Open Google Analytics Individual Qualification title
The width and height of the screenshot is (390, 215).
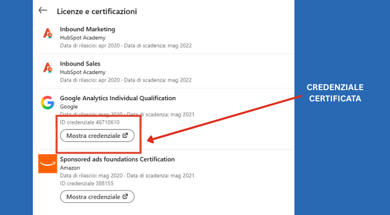pos(118,98)
